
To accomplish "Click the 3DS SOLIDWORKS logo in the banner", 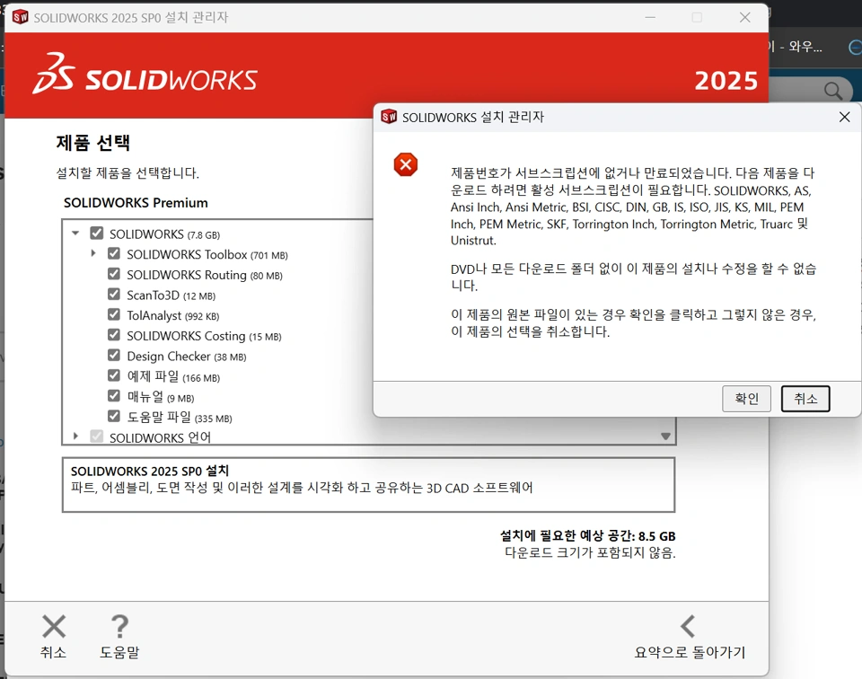I will [145, 75].
